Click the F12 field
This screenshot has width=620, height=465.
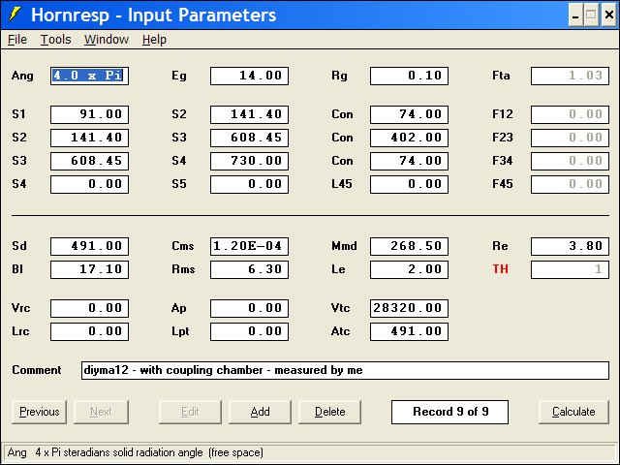pyautogui.click(x=570, y=114)
